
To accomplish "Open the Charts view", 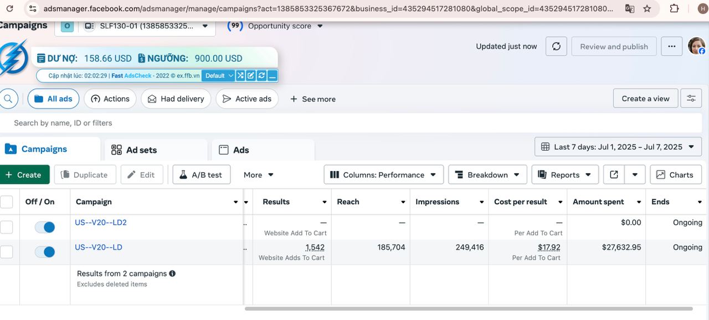I will pyautogui.click(x=675, y=175).
